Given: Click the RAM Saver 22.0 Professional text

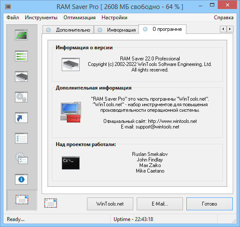Looking at the screenshot, I should pos(150,59).
